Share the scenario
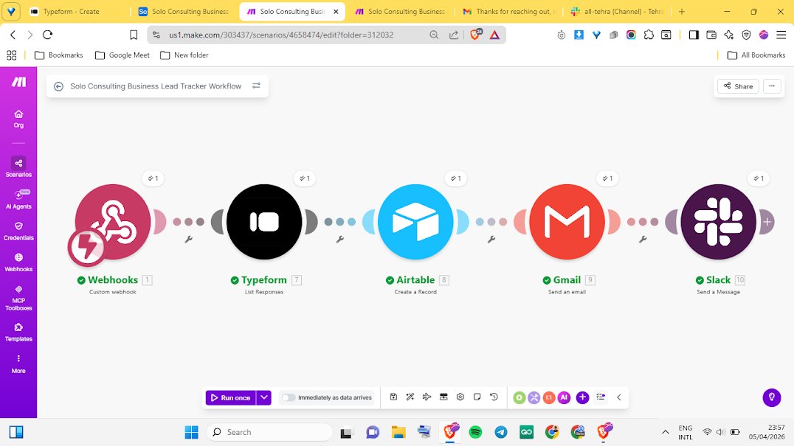This screenshot has width=794, height=446. point(739,86)
